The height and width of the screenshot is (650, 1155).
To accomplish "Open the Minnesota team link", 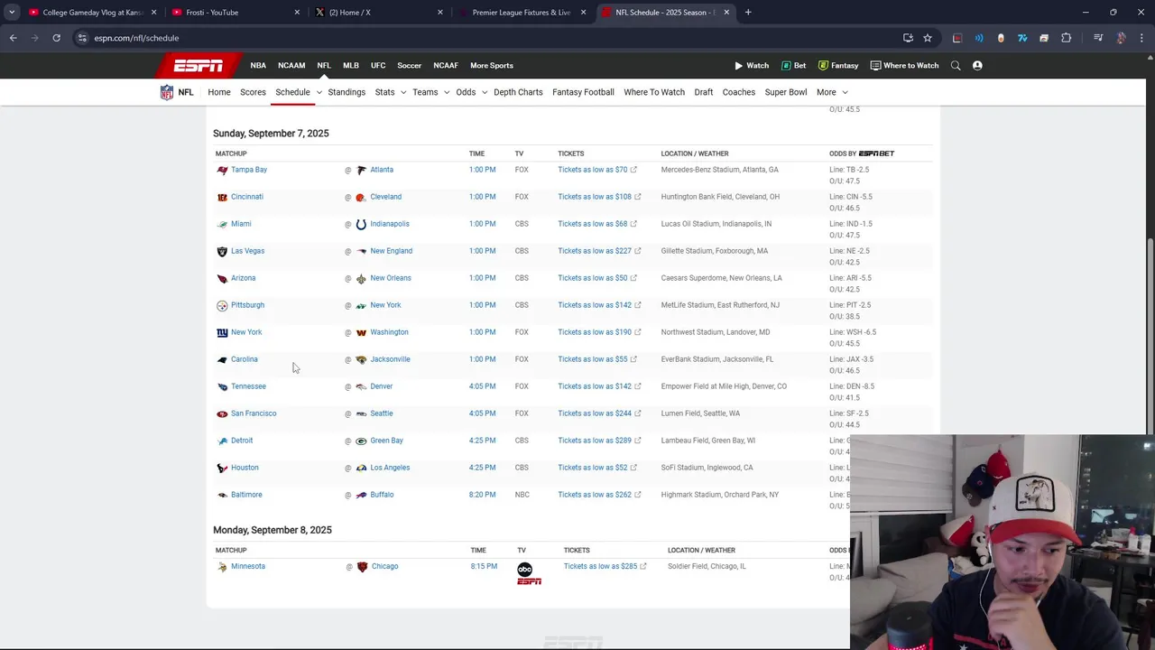I will tap(248, 567).
